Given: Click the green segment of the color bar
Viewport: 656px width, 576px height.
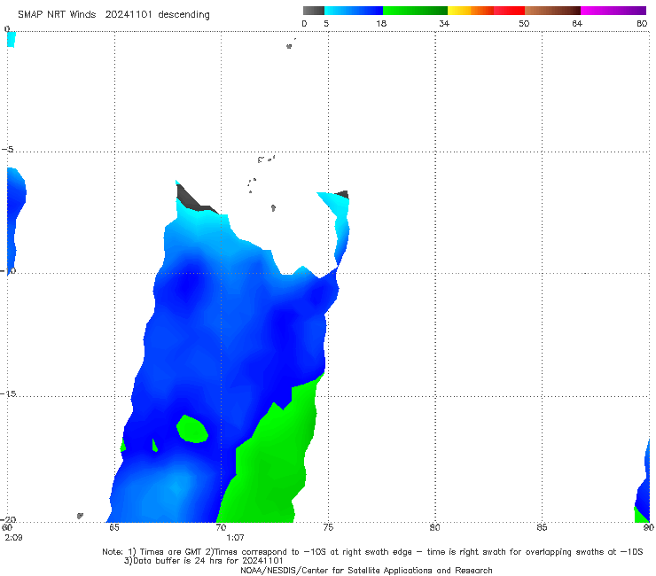Looking at the screenshot, I should coord(415,11).
